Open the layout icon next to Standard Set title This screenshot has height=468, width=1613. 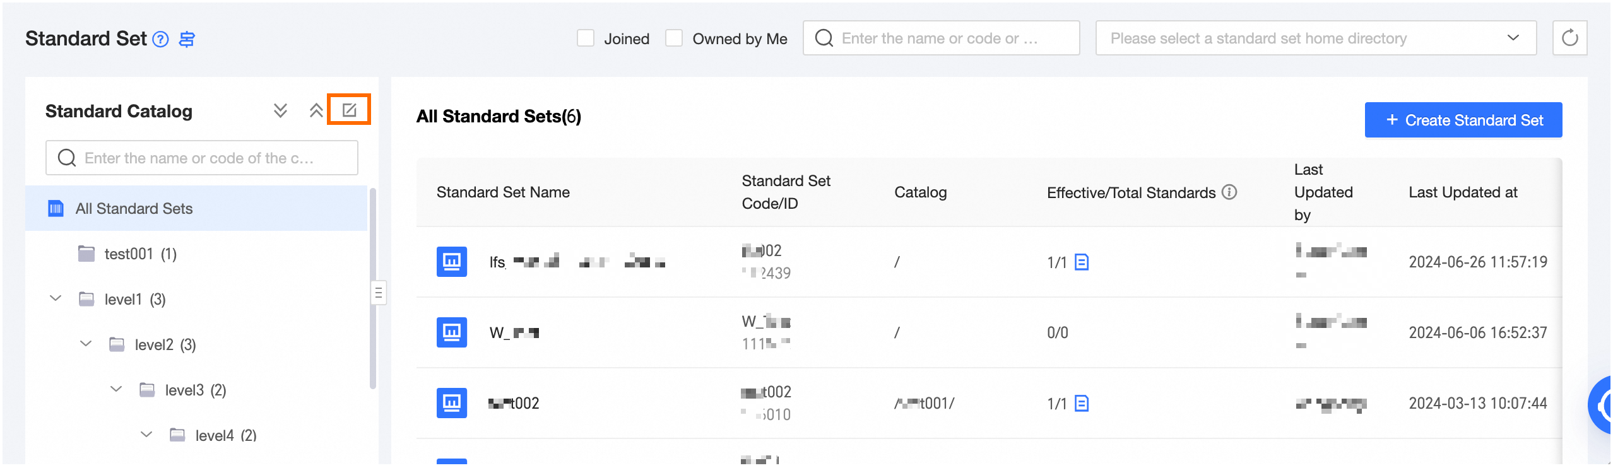click(x=187, y=40)
